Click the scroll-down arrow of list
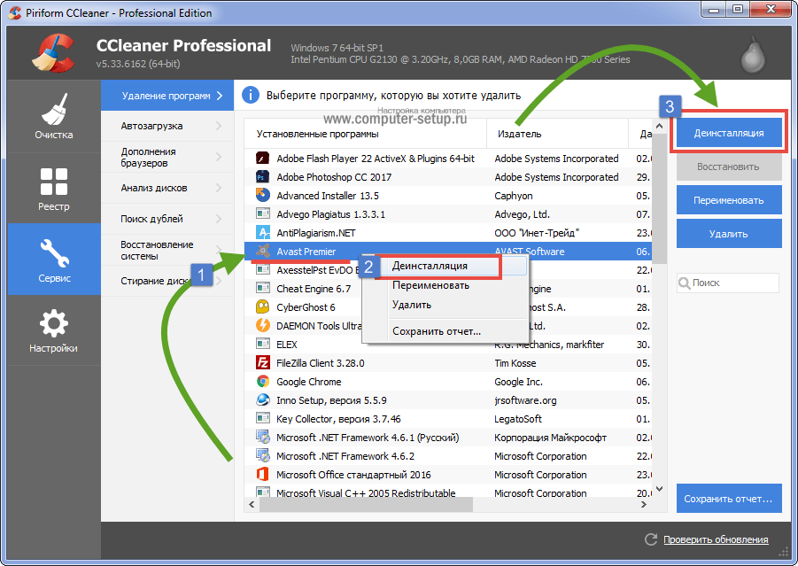Image resolution: width=798 pixels, height=566 pixels. click(x=660, y=489)
